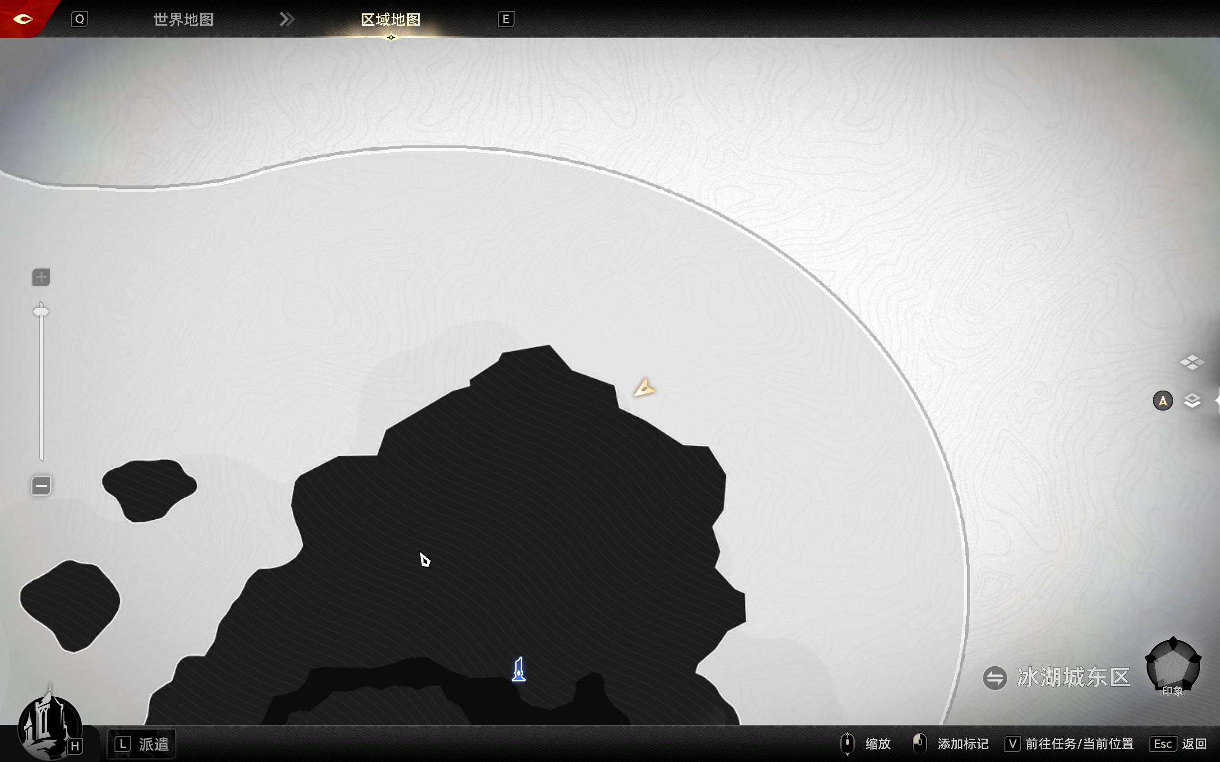This screenshot has width=1220, height=762.
Task: Click the stacked lower-layer map icon
Action: pyautogui.click(x=1192, y=401)
